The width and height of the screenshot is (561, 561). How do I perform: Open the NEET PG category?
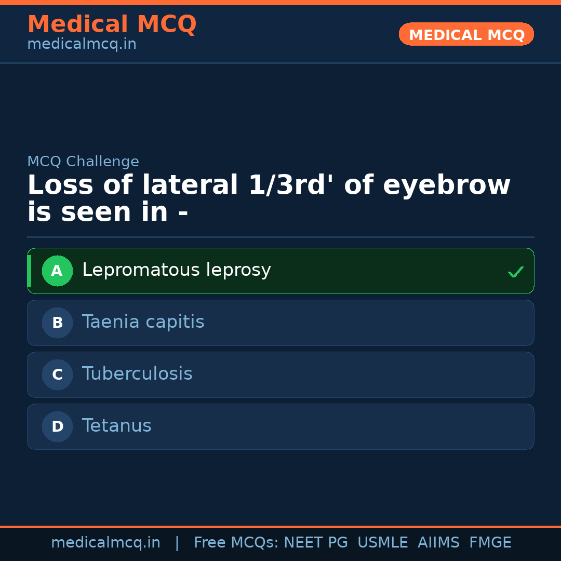click(315, 542)
